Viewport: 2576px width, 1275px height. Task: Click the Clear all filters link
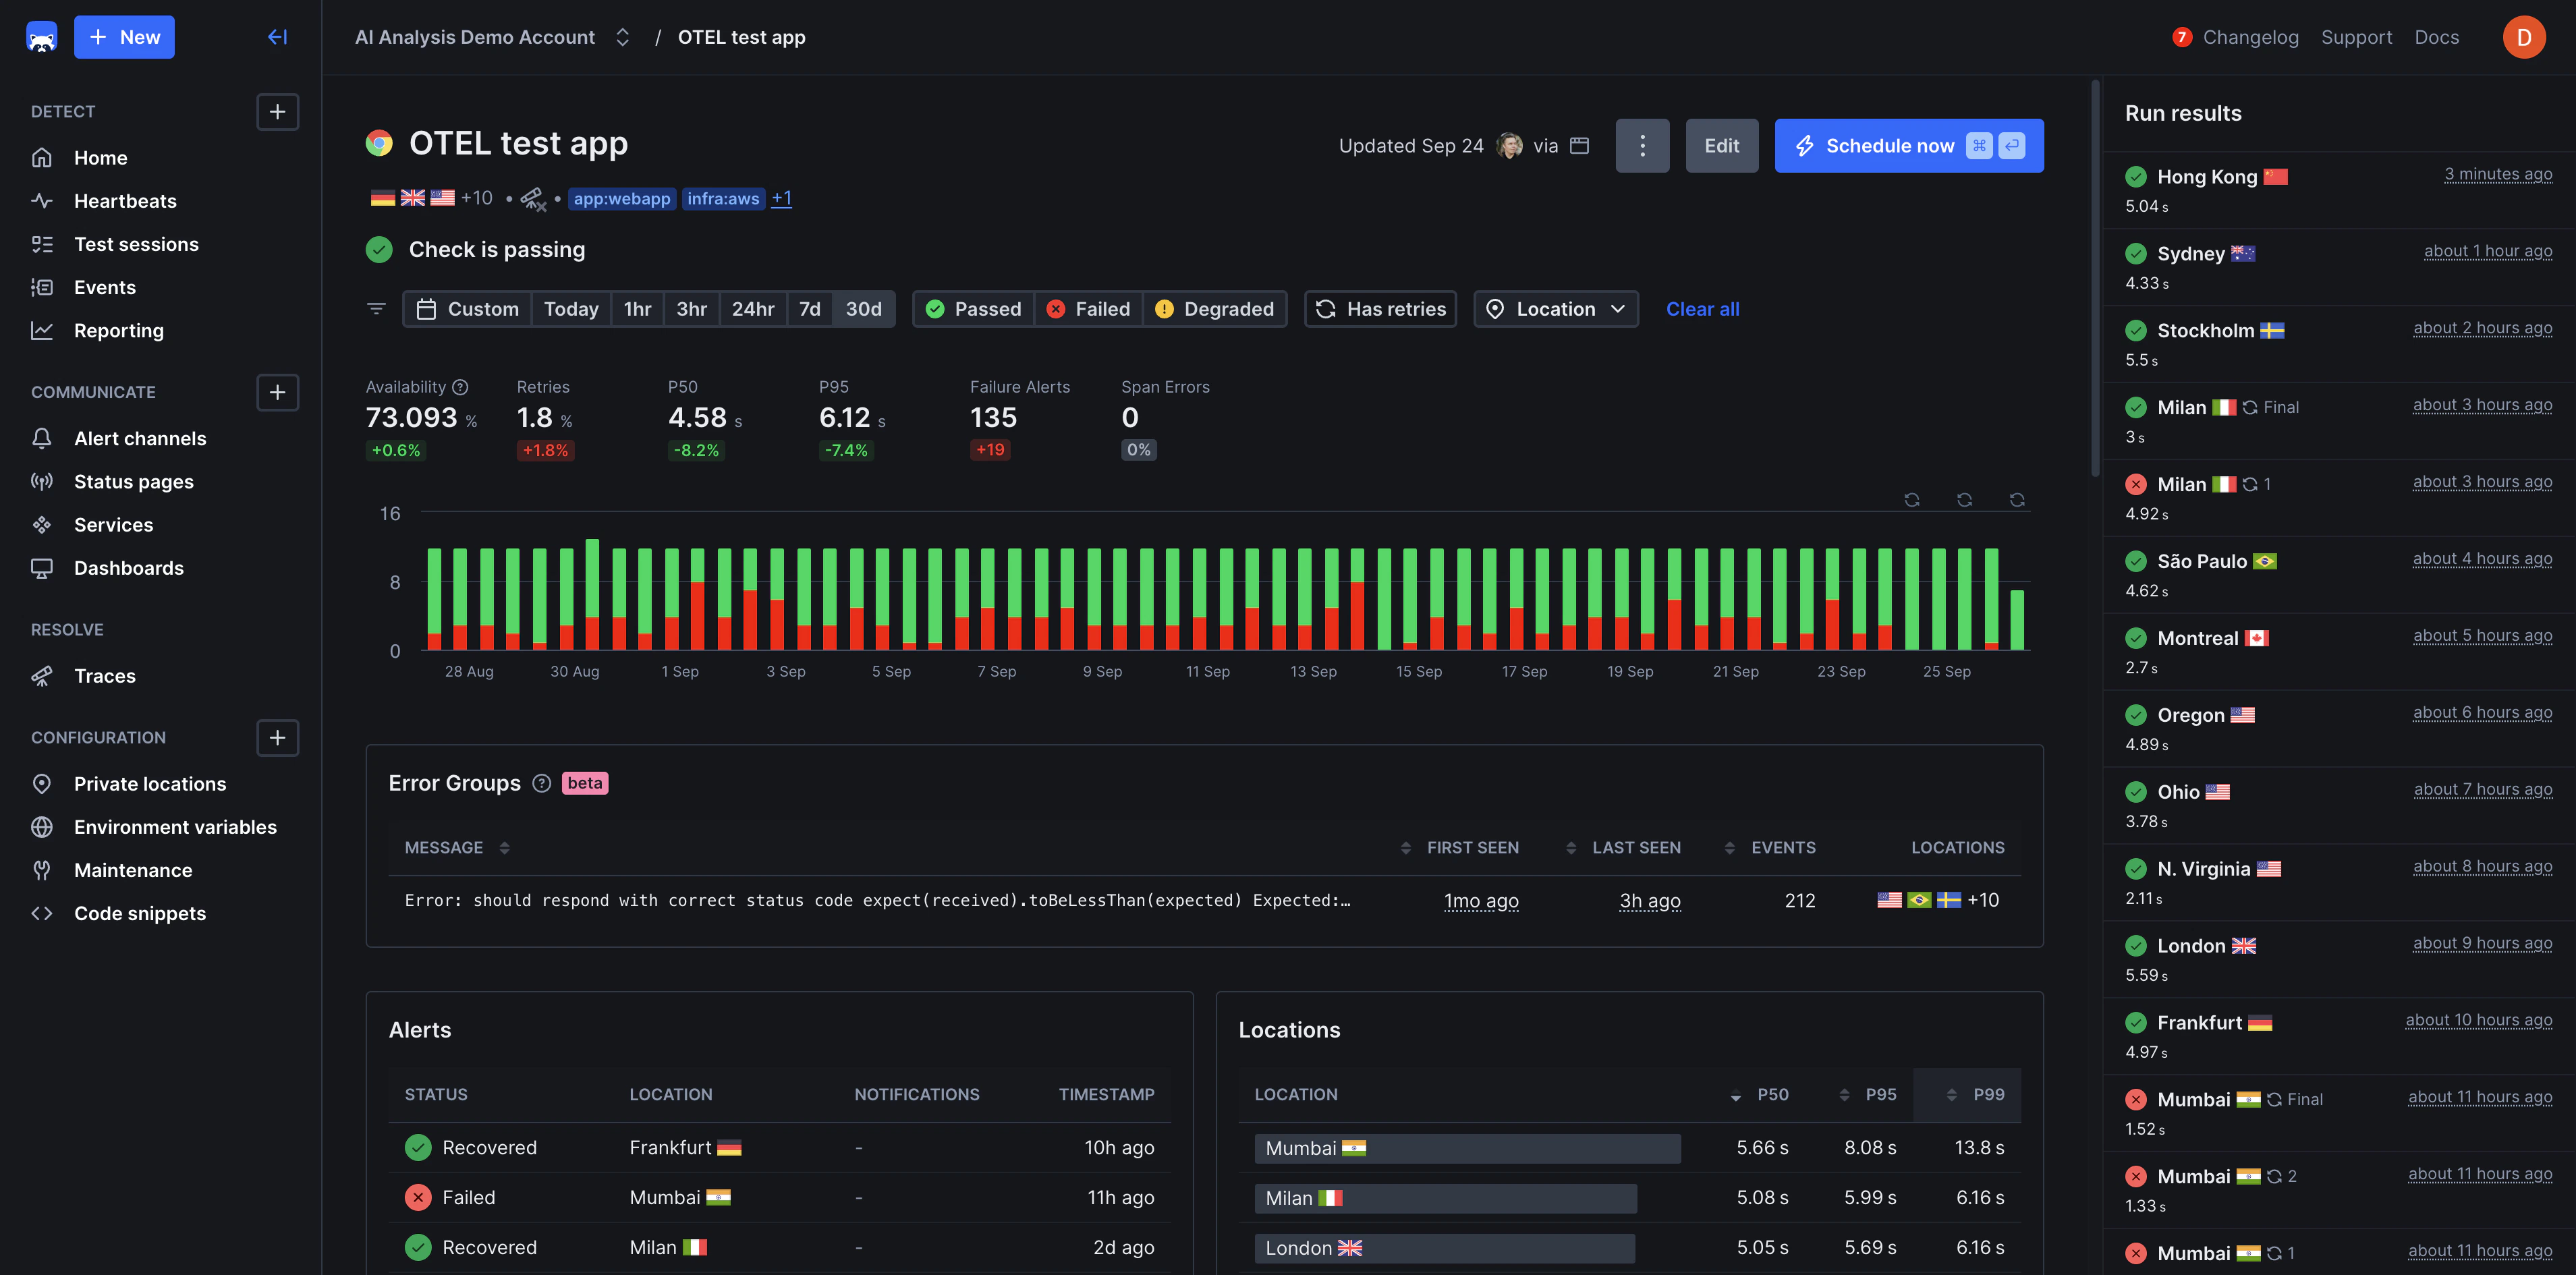pos(1702,308)
